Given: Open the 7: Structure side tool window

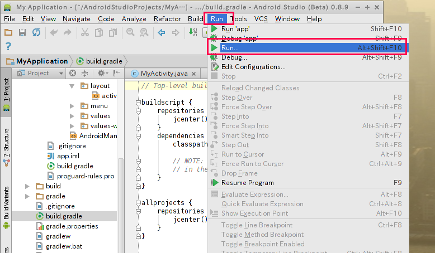Looking at the screenshot, I should click(x=6, y=147).
